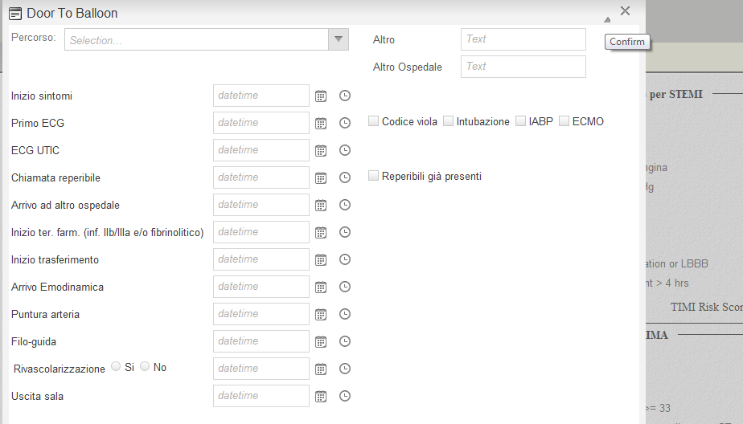Screen dimensions: 743x424
Task: Enable the Codice viola checkbox
Action: [x=374, y=121]
